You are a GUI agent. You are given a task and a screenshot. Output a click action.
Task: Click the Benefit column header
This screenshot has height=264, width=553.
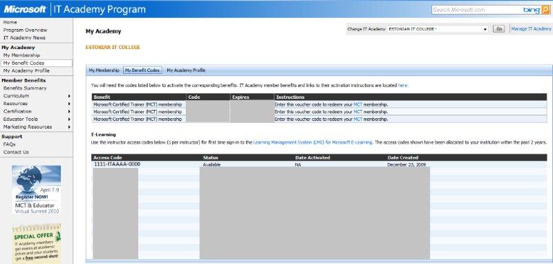click(102, 97)
